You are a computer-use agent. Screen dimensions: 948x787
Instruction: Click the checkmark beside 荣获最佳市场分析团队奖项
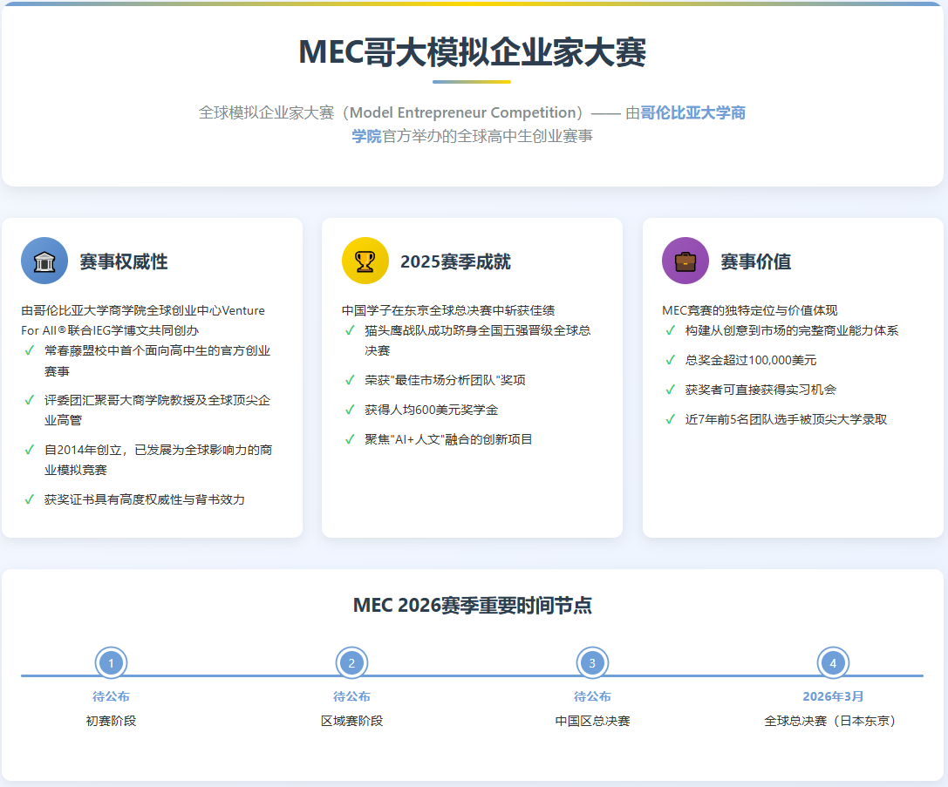[350, 380]
